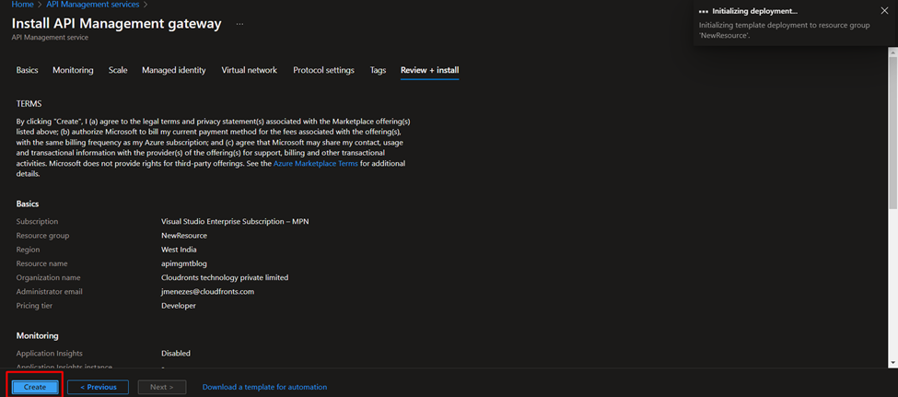The height and width of the screenshot is (397, 898).
Task: Select the 'Developer' pricing tier value
Action: (x=179, y=306)
